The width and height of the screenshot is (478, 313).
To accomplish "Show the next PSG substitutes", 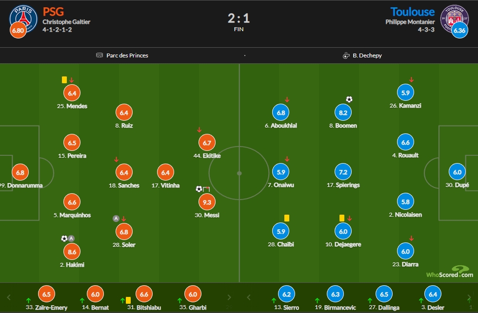I will coord(229,297).
